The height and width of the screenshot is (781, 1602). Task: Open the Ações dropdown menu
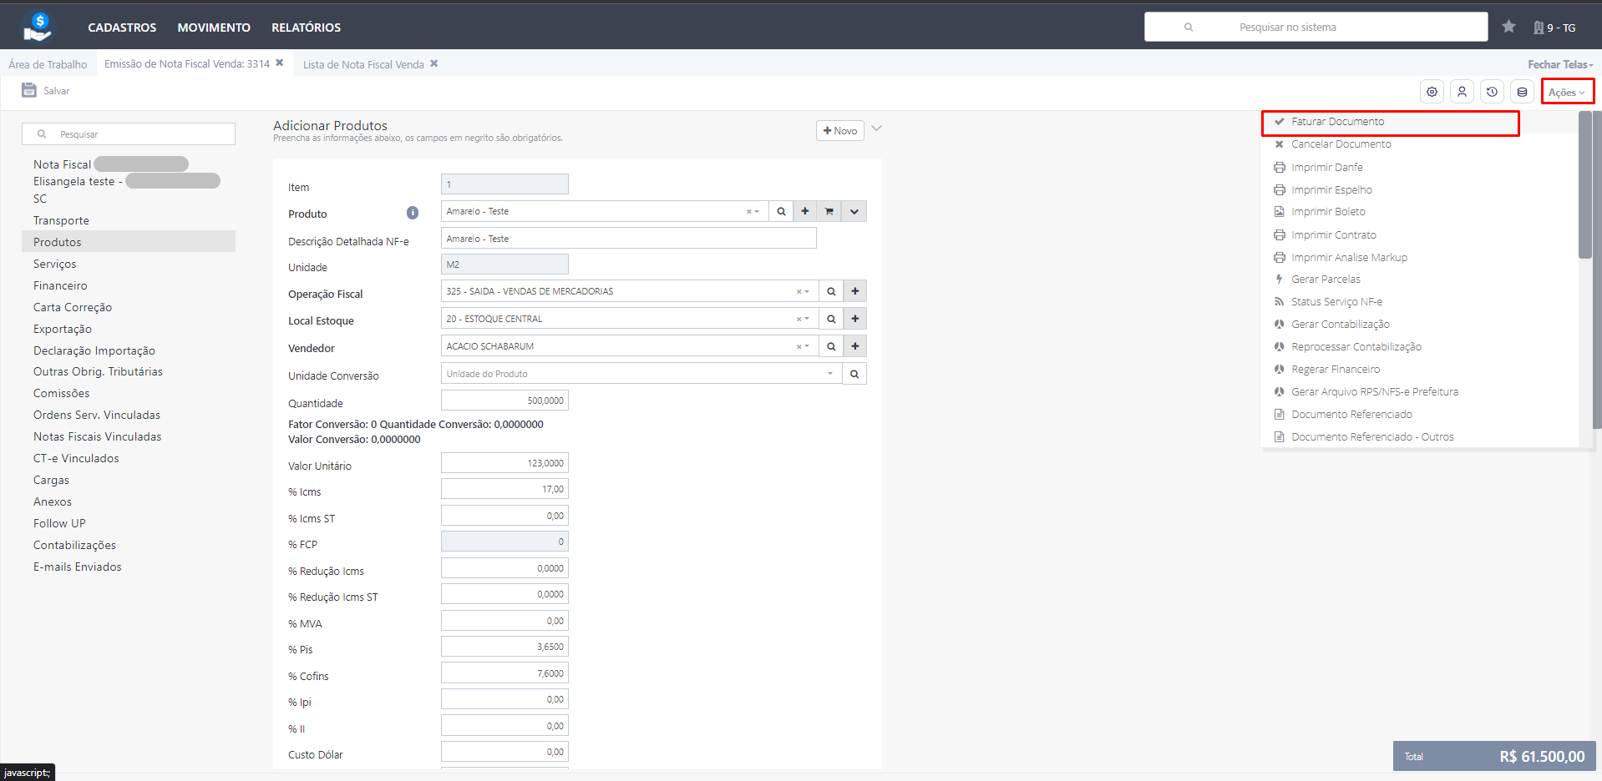point(1567,92)
